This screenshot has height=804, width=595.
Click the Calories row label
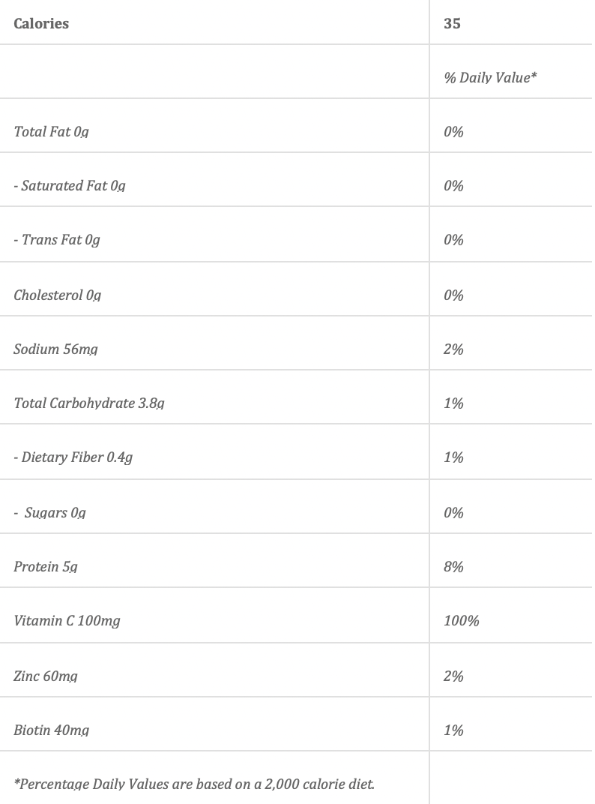[x=41, y=24]
